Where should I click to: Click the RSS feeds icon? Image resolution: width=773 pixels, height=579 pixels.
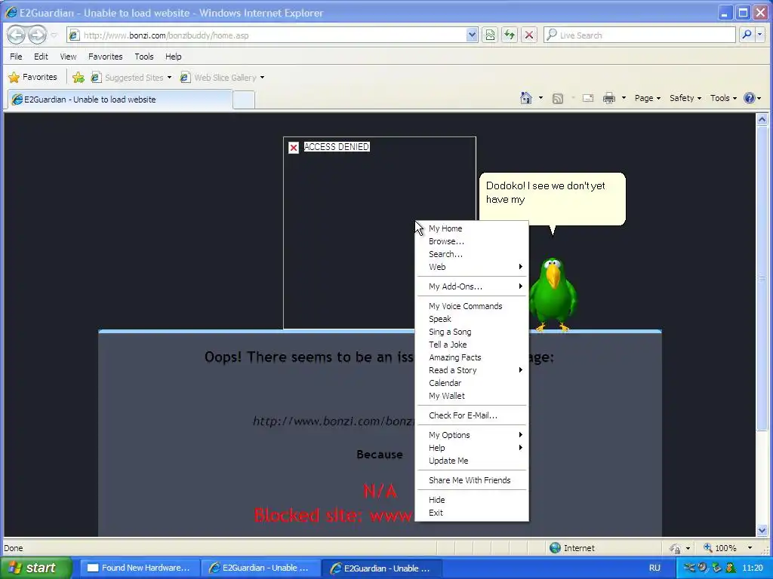(x=558, y=99)
